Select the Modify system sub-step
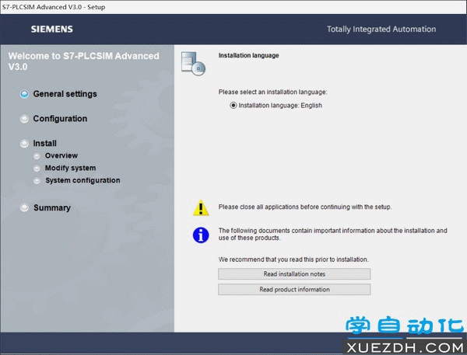 click(x=71, y=168)
